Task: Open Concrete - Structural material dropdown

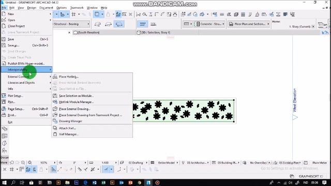Action: [x=209, y=24]
